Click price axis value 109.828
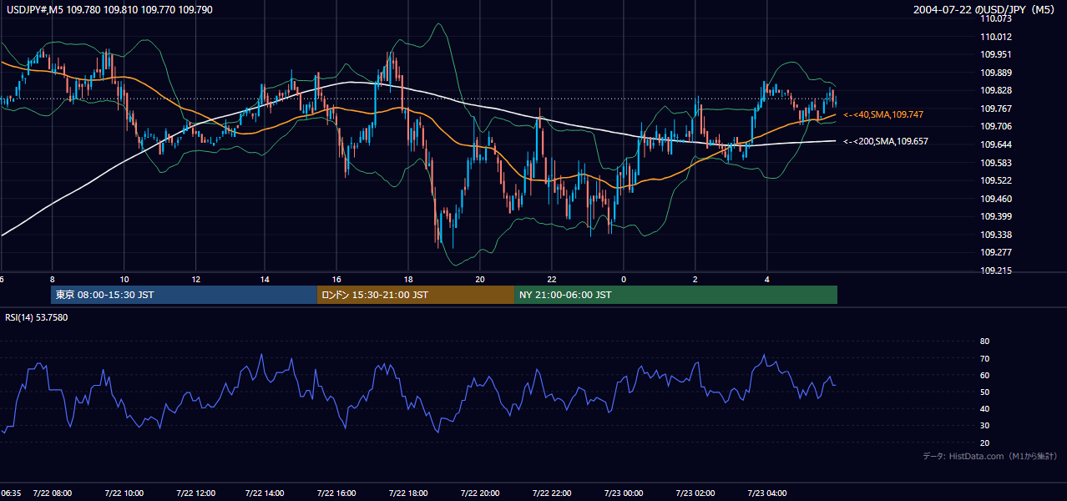The width and height of the screenshot is (1067, 501). [x=997, y=90]
